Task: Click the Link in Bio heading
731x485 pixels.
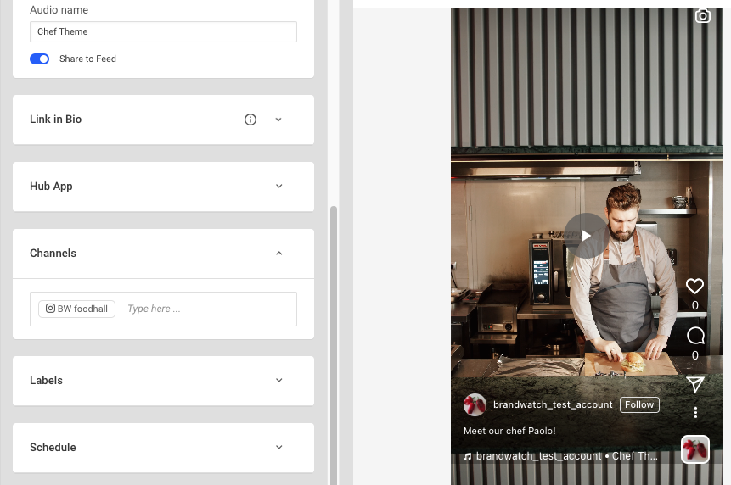Action: pos(55,120)
